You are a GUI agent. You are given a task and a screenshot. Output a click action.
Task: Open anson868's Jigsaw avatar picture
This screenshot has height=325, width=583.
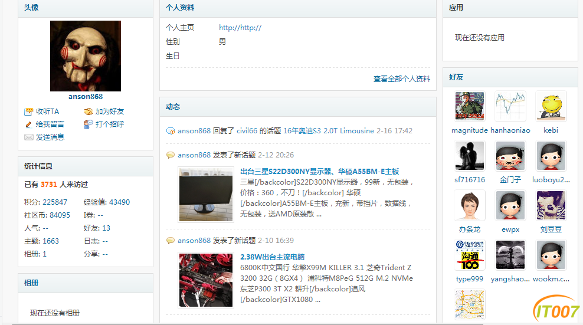(86, 56)
